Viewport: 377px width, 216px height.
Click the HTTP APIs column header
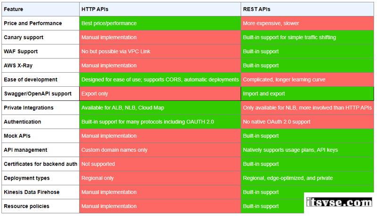(x=160, y=9)
